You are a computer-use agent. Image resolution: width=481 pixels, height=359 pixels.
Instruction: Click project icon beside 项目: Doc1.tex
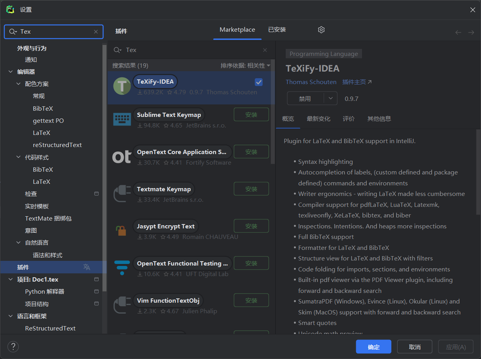(x=97, y=279)
